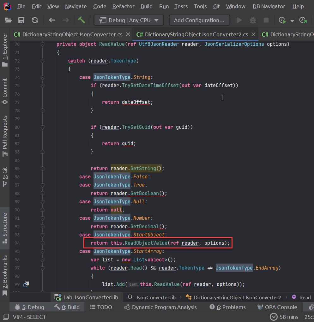Click the recursive call gutter icon on line 99

click(x=26, y=284)
